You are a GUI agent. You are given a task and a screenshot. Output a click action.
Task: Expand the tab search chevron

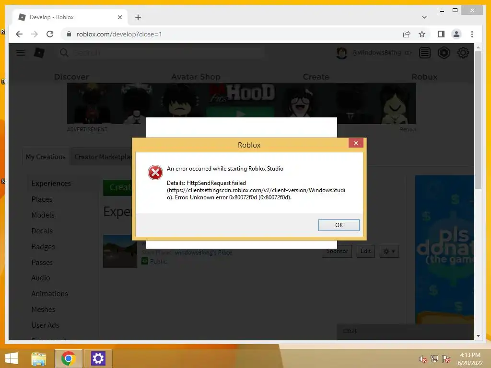click(424, 17)
